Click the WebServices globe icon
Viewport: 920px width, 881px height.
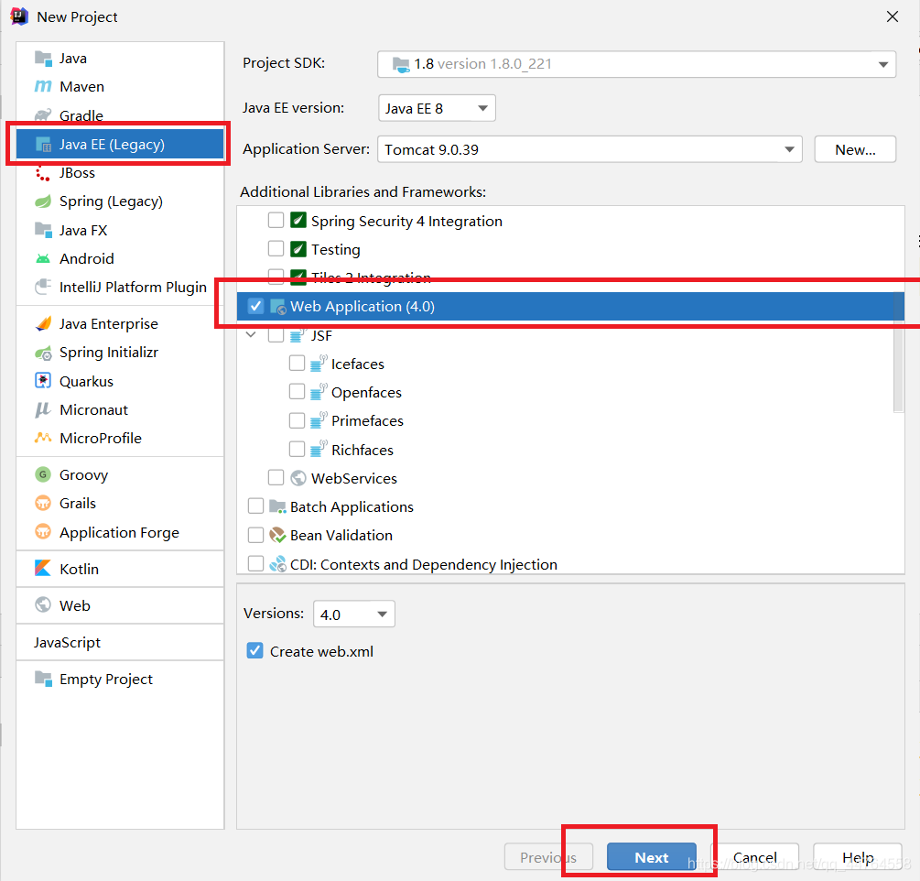[x=298, y=478]
